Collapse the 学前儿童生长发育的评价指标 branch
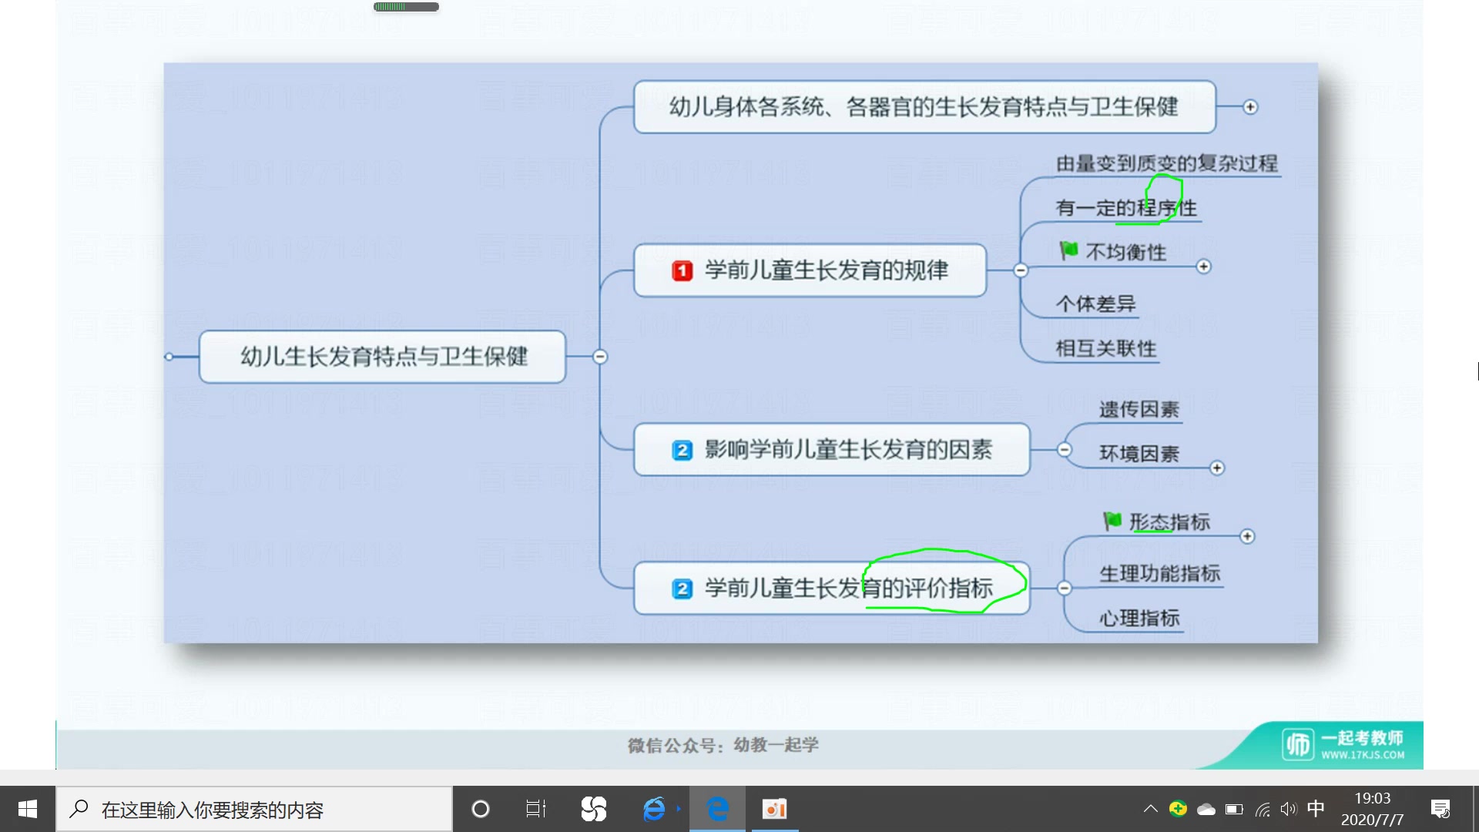 click(x=1065, y=589)
